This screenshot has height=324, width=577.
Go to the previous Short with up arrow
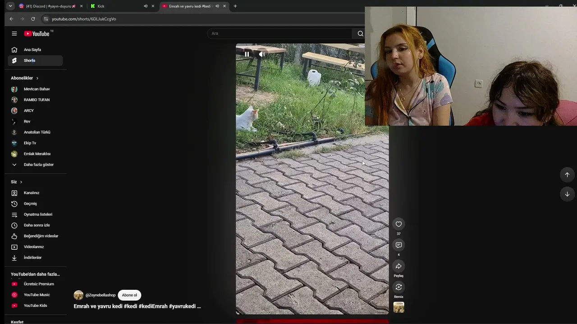567,175
